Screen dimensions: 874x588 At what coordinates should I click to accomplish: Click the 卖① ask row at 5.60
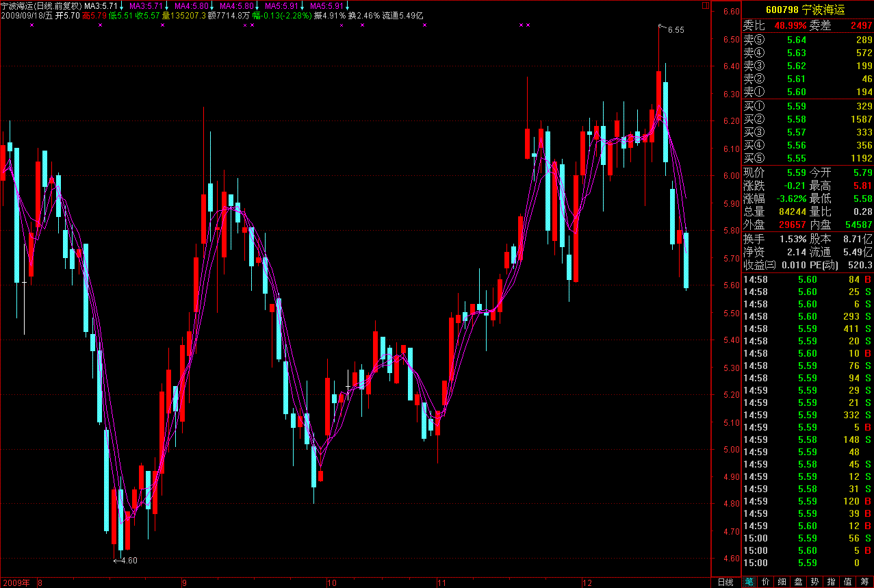(x=808, y=92)
